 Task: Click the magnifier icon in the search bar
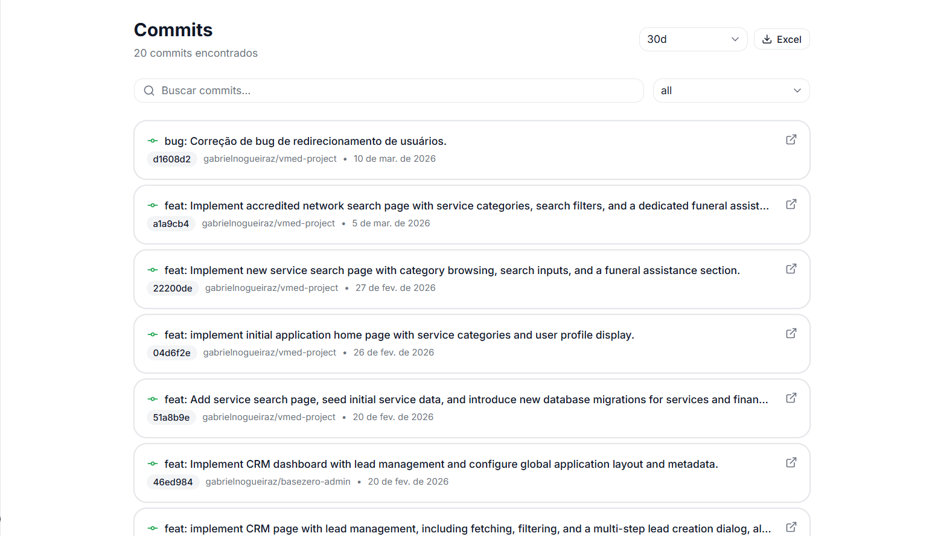click(x=149, y=90)
